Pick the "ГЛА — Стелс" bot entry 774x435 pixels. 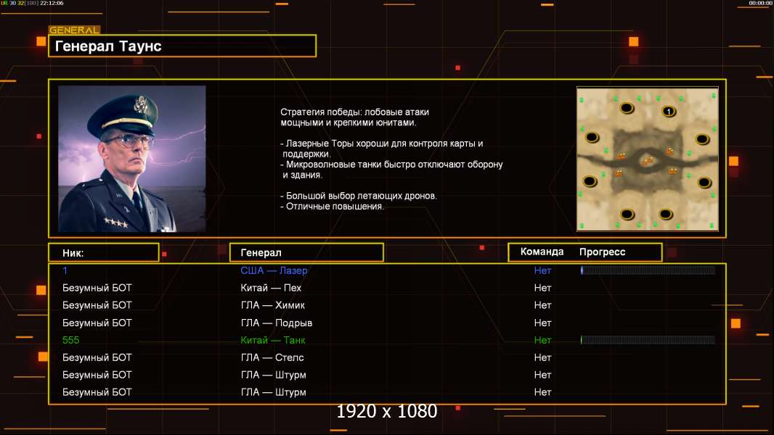(x=272, y=357)
